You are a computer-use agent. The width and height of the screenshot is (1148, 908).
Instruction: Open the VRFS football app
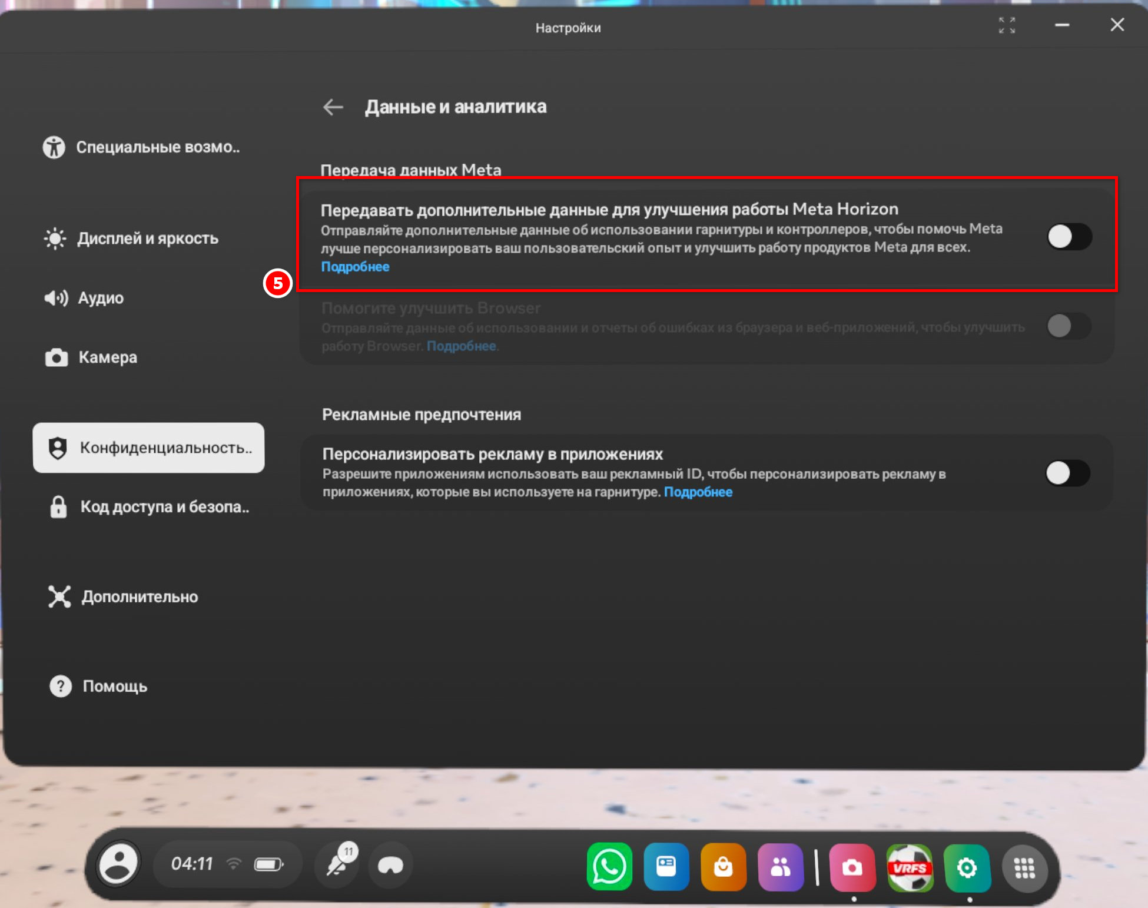(x=910, y=867)
